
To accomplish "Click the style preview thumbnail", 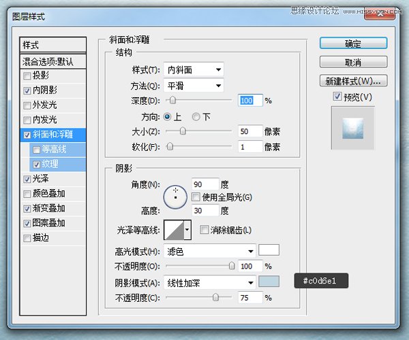I will coord(352,128).
